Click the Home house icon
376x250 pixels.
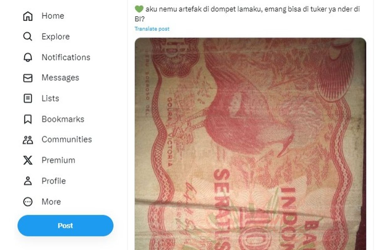[x=28, y=16]
